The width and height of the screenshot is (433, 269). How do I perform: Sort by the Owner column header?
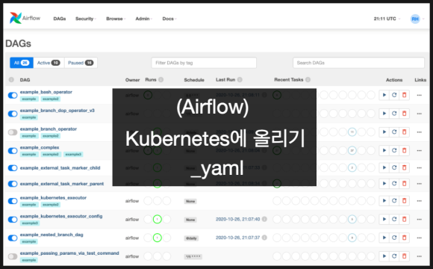(132, 80)
